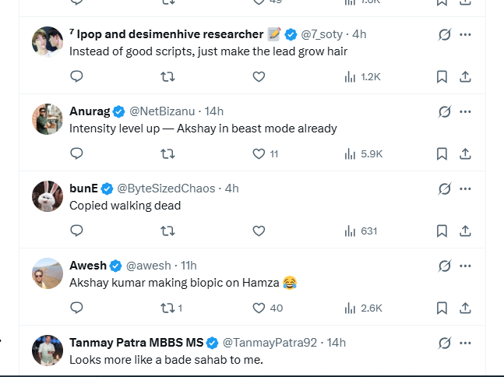
Task: Bookmark the 7_soty good scripts tweet
Action: pyautogui.click(x=442, y=77)
